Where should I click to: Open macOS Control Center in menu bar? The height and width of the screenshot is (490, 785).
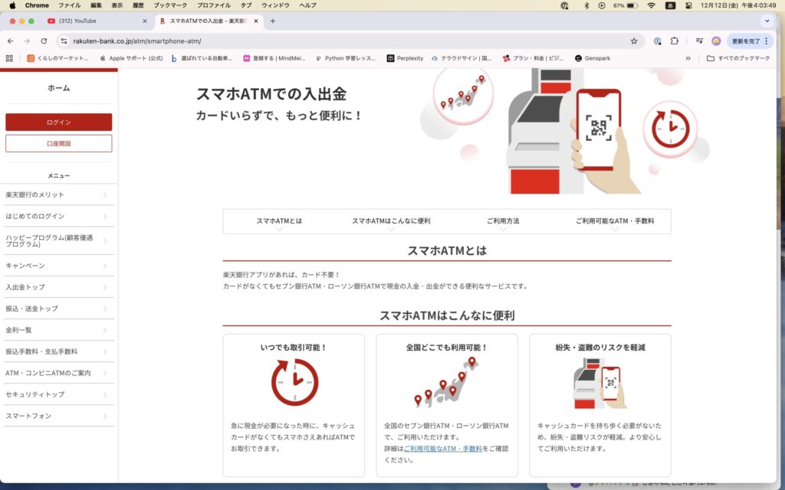coord(688,5)
